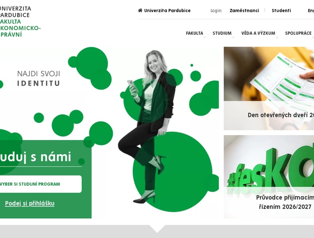
Task: Open the Den otevřených dveří title
Action: 281,115
